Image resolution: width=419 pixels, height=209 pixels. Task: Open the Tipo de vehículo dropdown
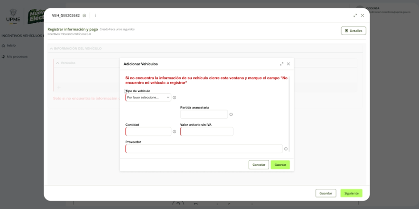click(148, 98)
